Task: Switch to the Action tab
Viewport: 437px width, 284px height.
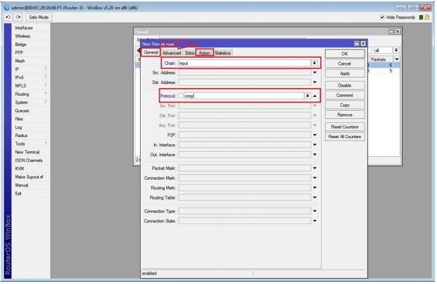Action: click(x=204, y=53)
